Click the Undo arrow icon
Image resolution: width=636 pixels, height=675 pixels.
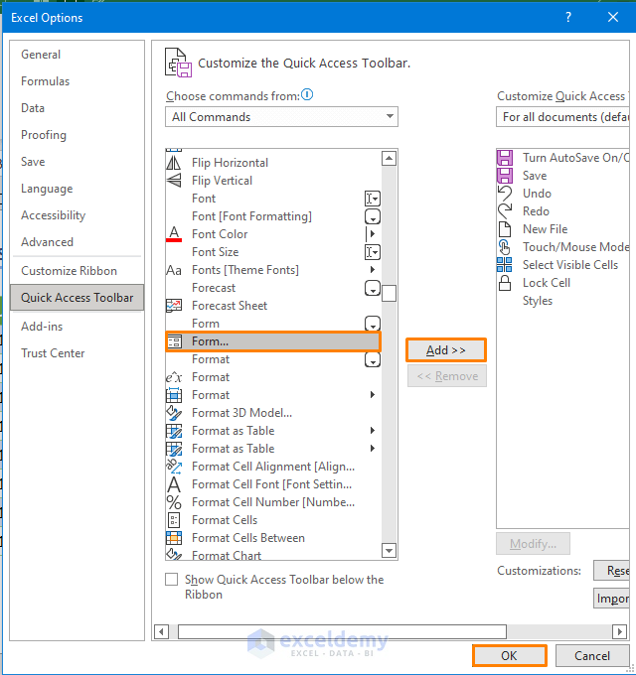(505, 194)
